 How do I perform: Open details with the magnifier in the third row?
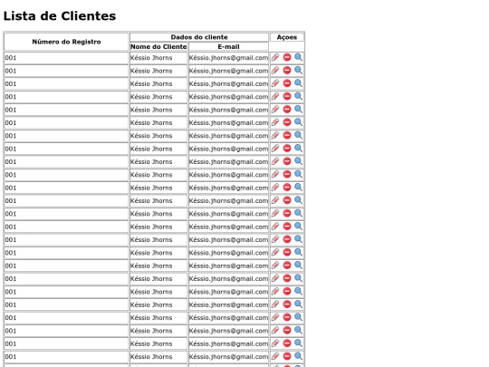[x=298, y=83]
